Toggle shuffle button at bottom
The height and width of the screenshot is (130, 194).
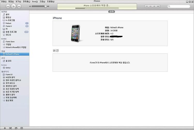[10, 128]
